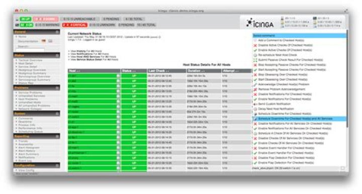Click the sidebar Search input field
Screen dimensions: 362x194
point(30,50)
